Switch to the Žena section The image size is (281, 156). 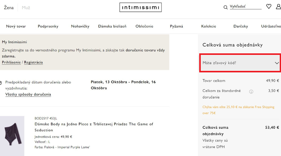pos(9,7)
